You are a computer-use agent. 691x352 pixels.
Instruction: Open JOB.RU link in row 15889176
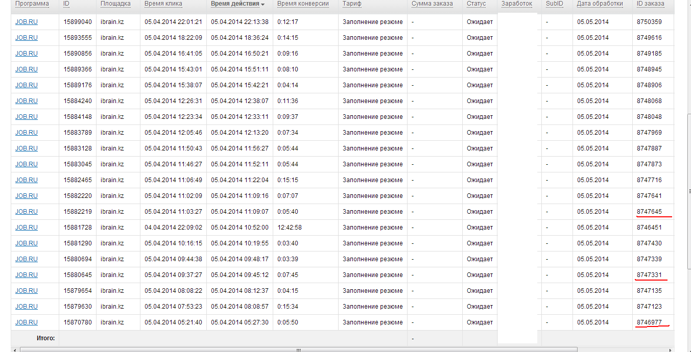27,85
